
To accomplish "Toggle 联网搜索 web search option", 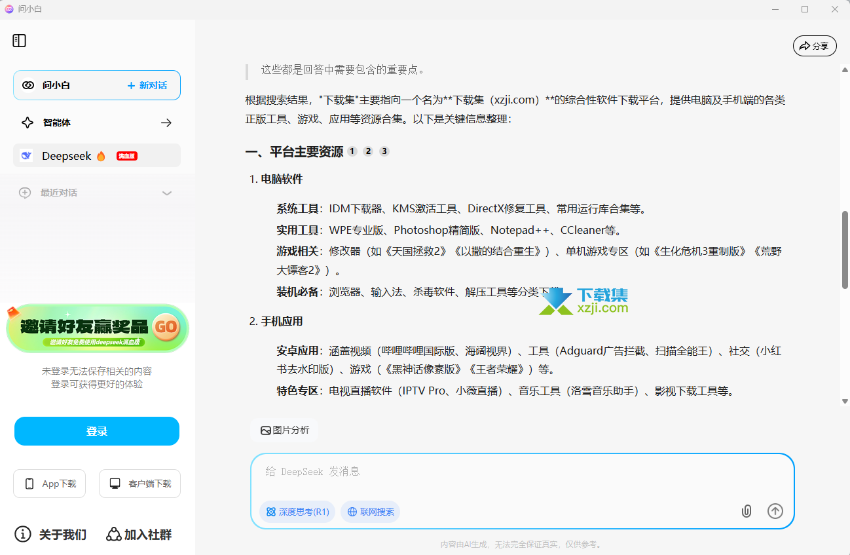I will point(371,512).
